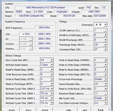Open the About dialog button

pyautogui.click(x=45, y=109)
